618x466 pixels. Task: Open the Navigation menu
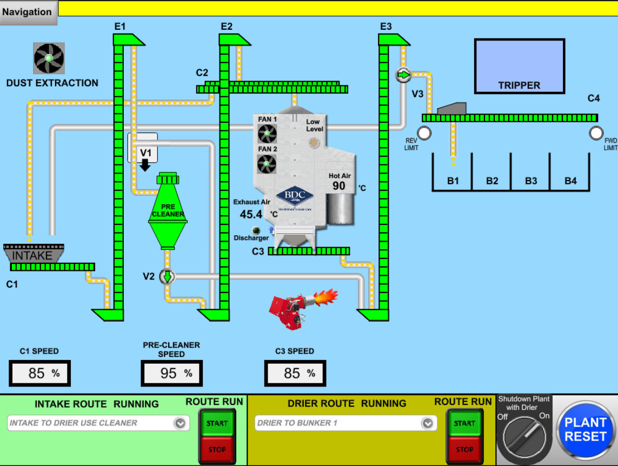click(28, 12)
